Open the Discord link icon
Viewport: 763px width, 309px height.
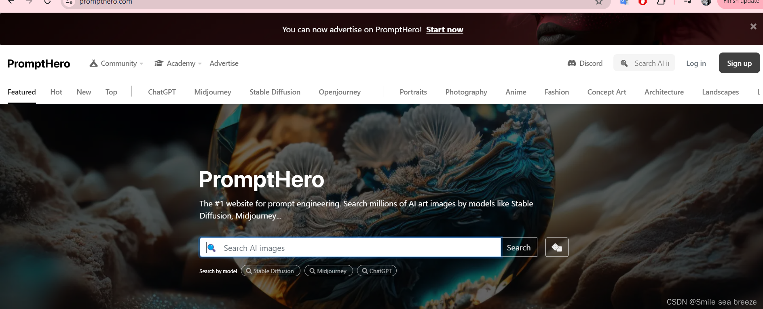click(572, 63)
